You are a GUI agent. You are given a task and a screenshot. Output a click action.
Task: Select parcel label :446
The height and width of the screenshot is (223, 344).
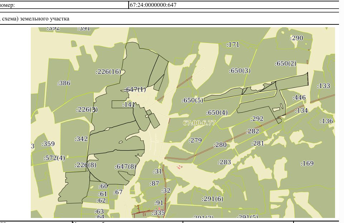point(299,98)
